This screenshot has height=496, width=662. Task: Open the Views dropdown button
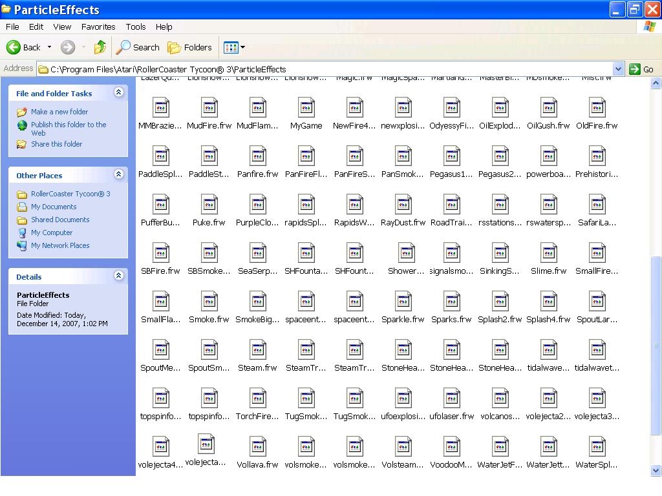[x=234, y=47]
